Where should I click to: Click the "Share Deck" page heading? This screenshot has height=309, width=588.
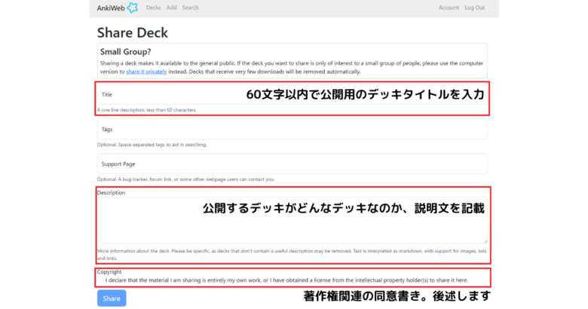click(x=133, y=32)
